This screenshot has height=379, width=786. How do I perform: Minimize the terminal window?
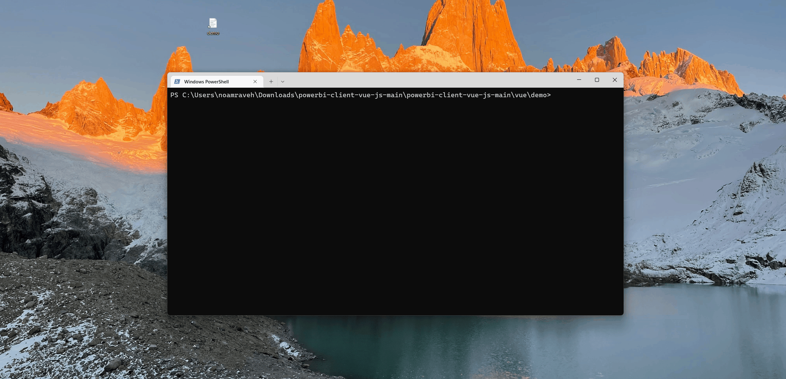pyautogui.click(x=579, y=80)
